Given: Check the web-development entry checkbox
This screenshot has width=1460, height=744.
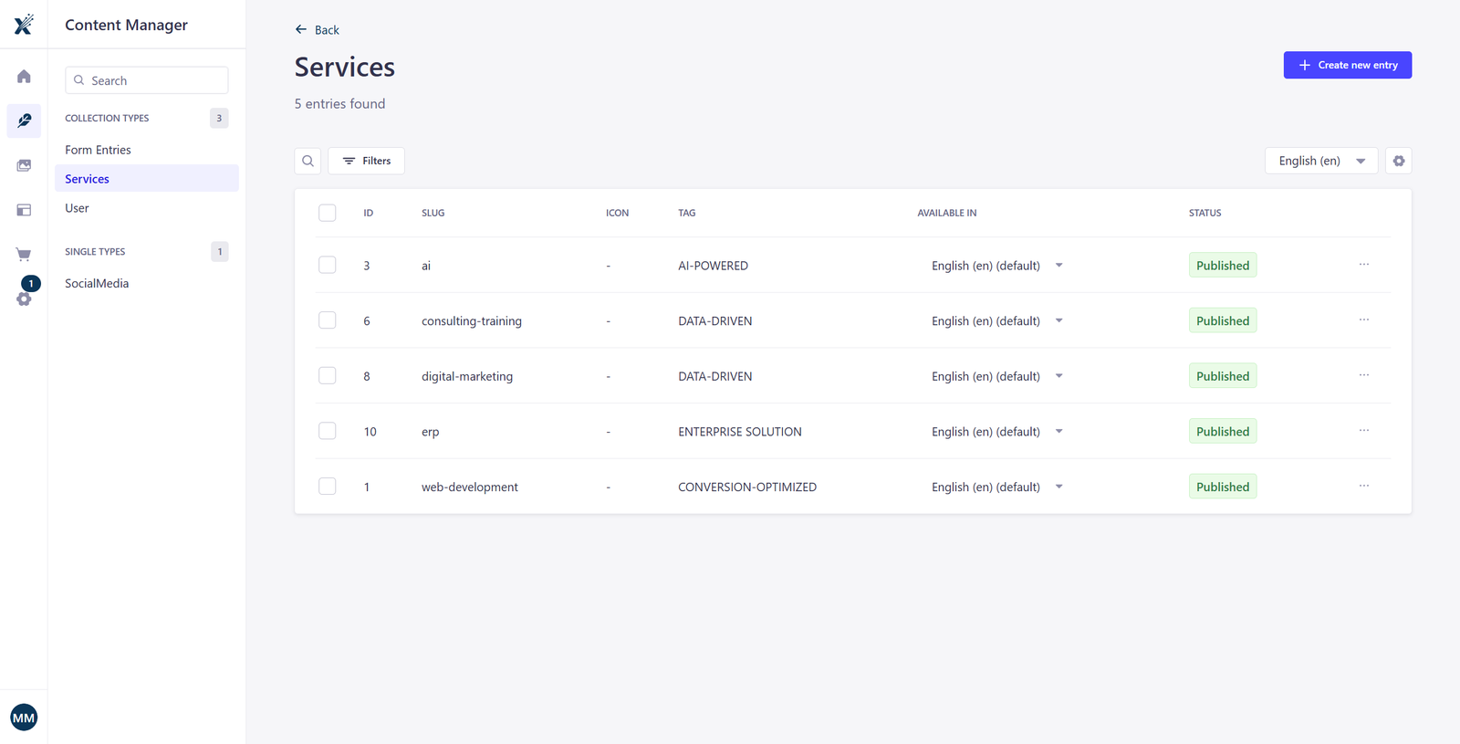Looking at the screenshot, I should (327, 487).
